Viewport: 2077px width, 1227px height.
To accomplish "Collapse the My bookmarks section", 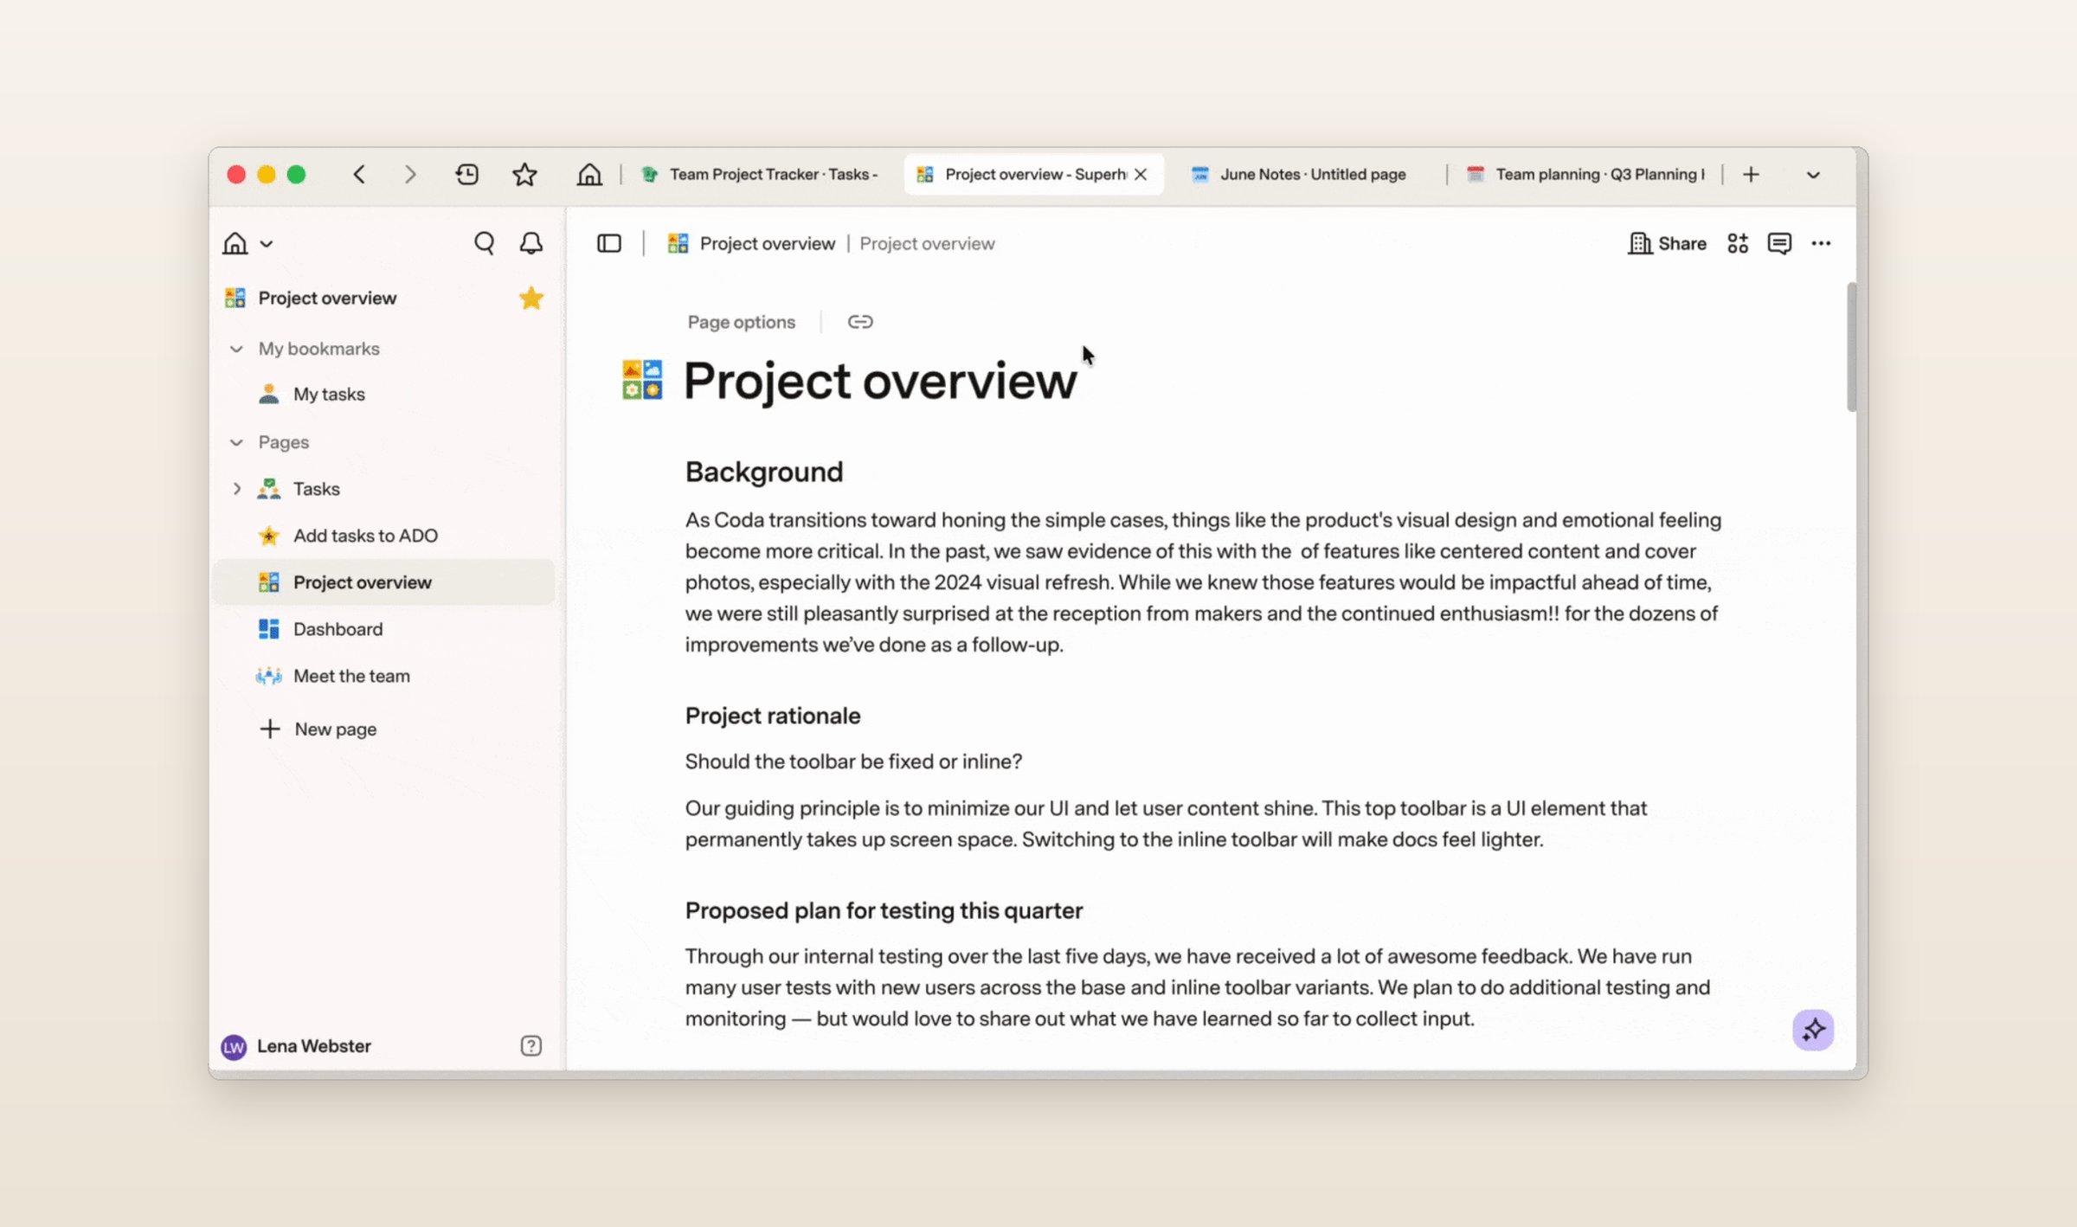I will (236, 349).
